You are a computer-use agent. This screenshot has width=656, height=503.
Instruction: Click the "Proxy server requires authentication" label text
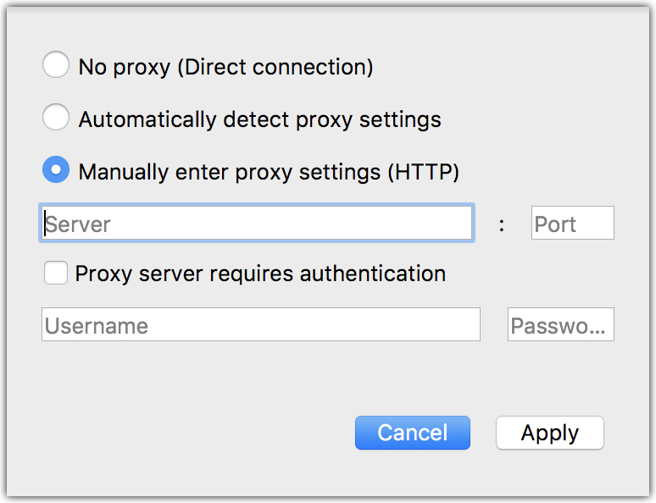260,274
